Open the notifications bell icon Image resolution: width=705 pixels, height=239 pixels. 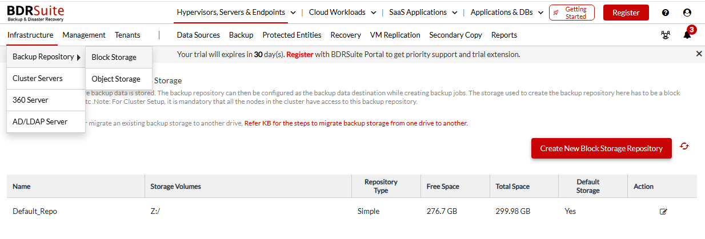(687, 35)
